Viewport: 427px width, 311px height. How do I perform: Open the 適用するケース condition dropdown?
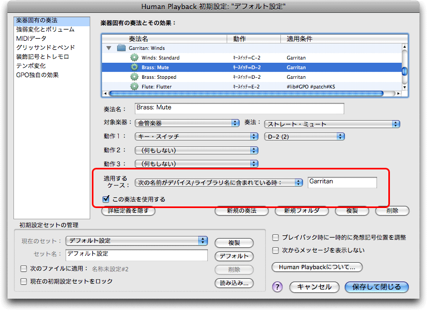[x=219, y=182]
